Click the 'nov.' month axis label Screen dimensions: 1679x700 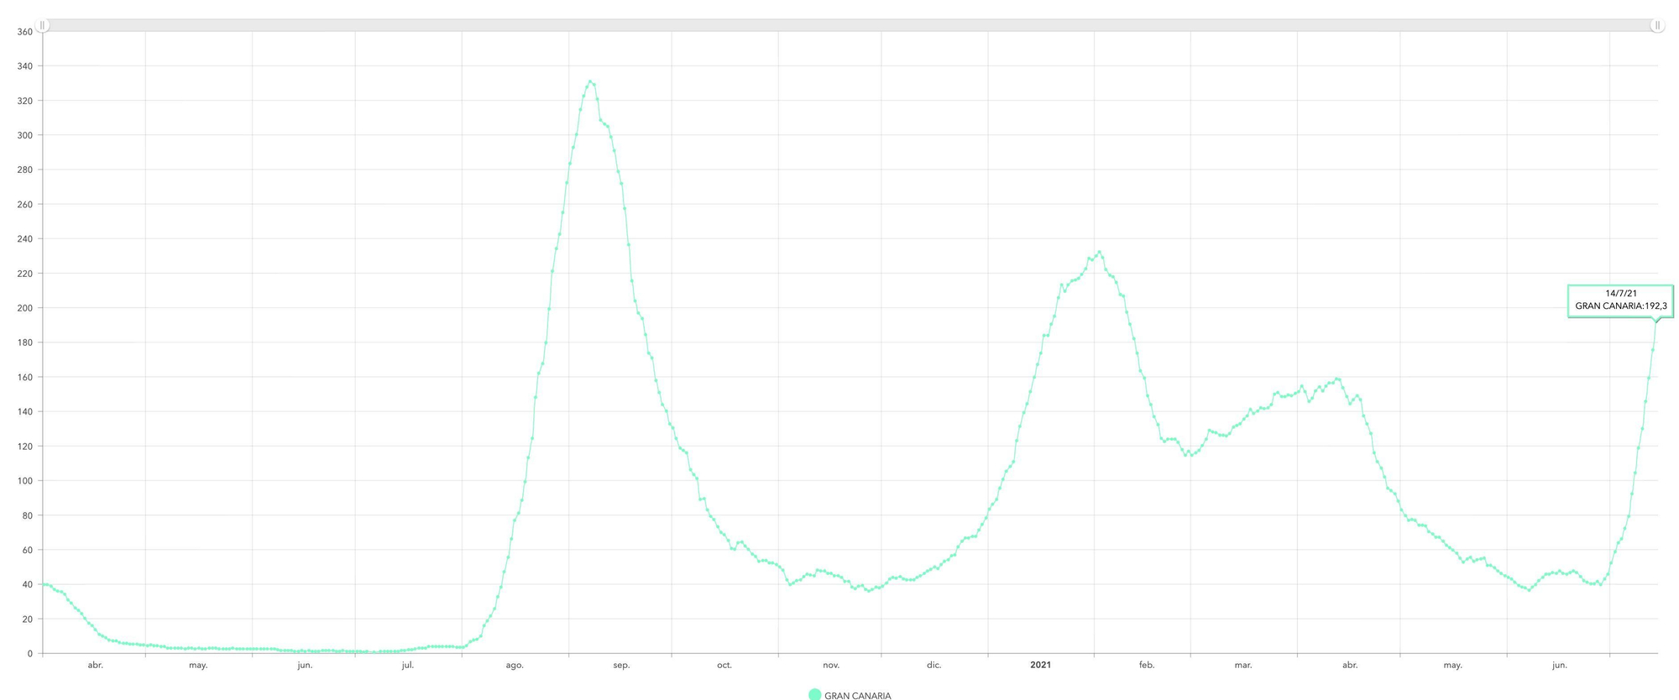pos(831,665)
